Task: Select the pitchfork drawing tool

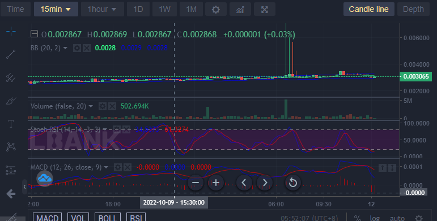Action: [x=11, y=77]
